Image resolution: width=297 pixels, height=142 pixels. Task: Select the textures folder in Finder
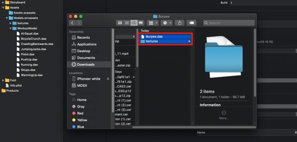coord(165,41)
